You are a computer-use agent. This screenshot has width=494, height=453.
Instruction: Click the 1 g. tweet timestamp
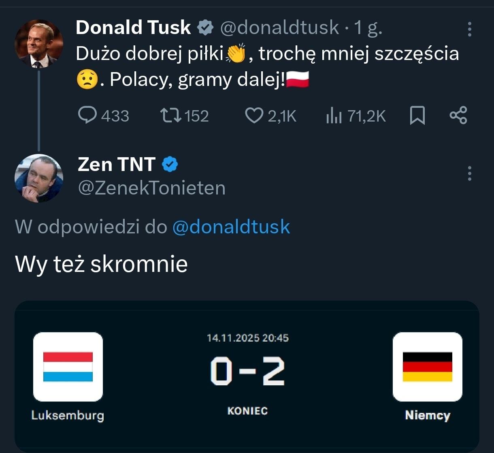(x=368, y=28)
